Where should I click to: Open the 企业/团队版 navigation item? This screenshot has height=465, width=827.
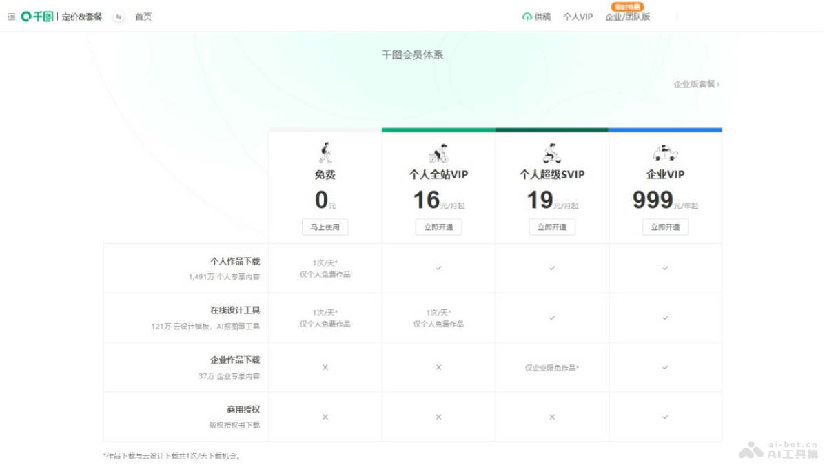[x=627, y=17]
